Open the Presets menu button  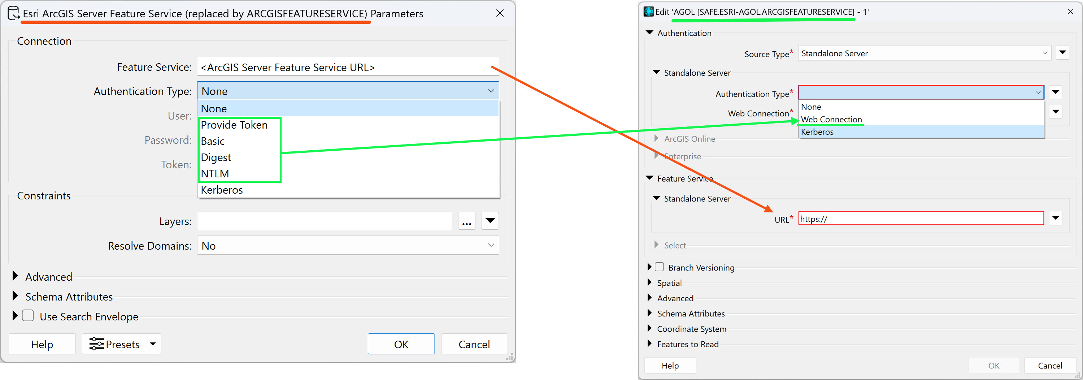pyautogui.click(x=122, y=344)
